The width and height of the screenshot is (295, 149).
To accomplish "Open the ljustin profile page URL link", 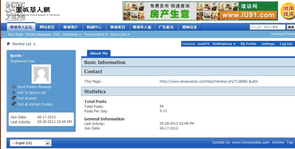I will click(x=209, y=82).
